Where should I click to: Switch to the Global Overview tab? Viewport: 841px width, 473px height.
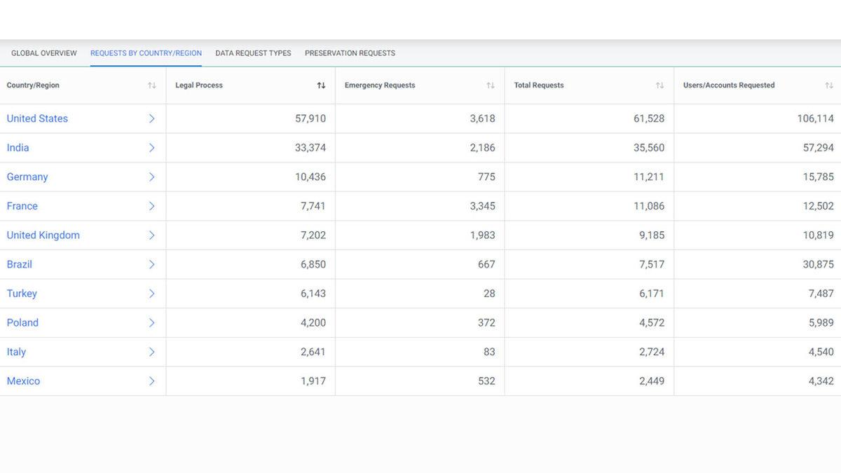[44, 53]
